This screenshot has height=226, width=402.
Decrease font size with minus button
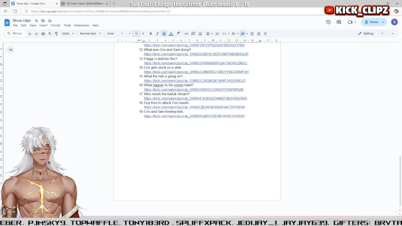(x=130, y=34)
